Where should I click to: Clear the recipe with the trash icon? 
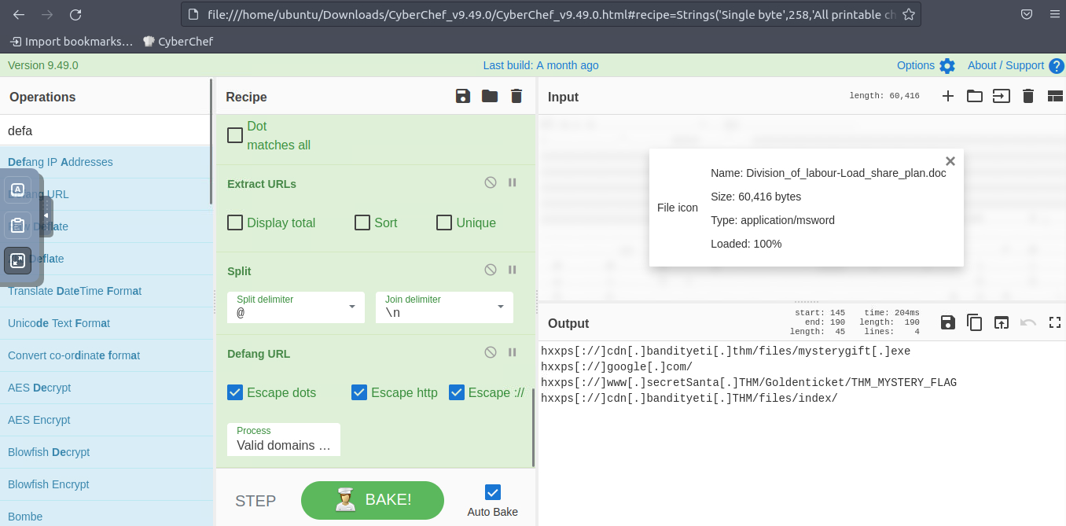pos(516,96)
